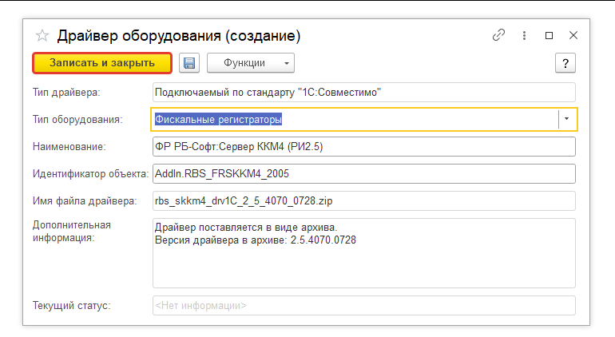
Task: Edit the Наименование field
Action: point(364,146)
